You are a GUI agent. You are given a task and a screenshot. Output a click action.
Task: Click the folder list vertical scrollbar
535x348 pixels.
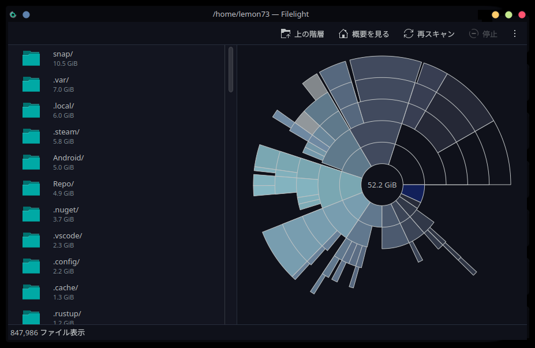(231, 69)
